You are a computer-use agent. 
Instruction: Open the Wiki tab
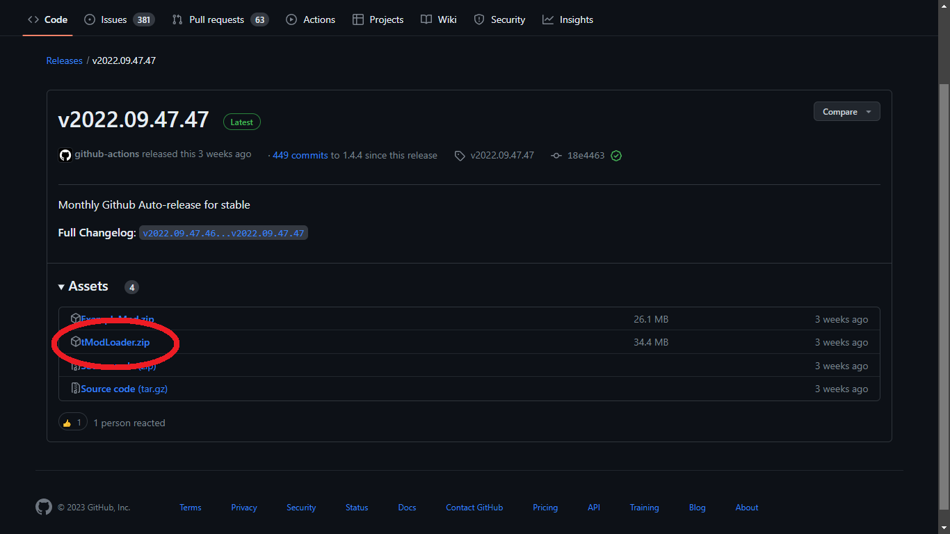point(439,19)
